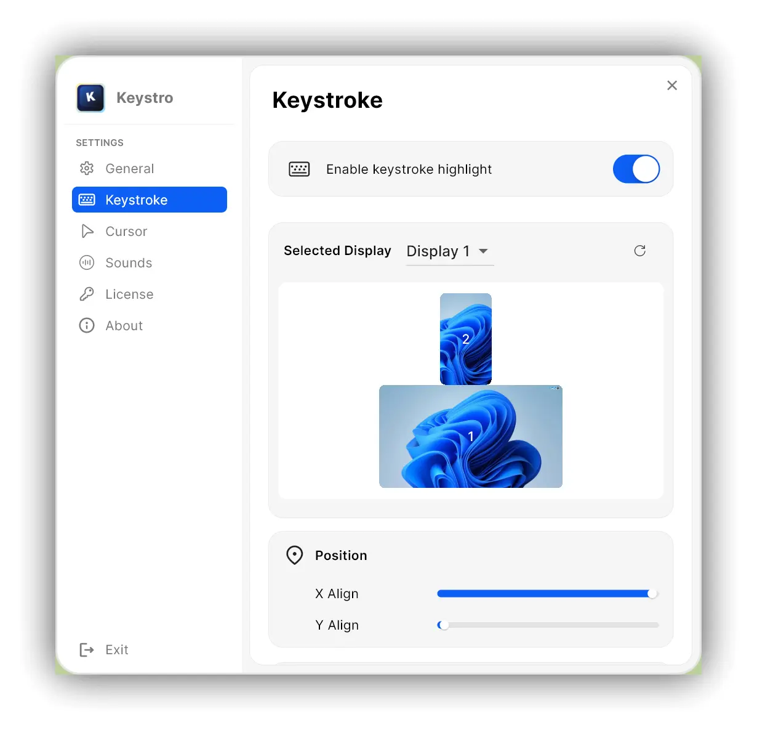This screenshot has width=757, height=730.
Task: Click the Keystroke page heading
Action: point(327,100)
